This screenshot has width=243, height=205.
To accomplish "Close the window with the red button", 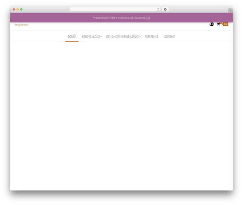I will 14,9.
